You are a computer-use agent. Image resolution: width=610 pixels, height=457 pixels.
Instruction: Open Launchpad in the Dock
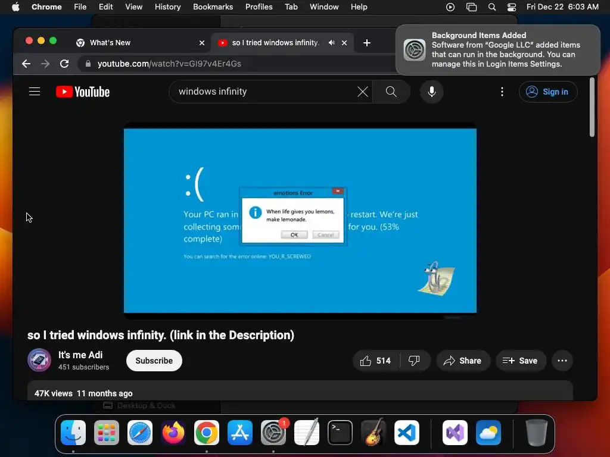click(x=107, y=433)
